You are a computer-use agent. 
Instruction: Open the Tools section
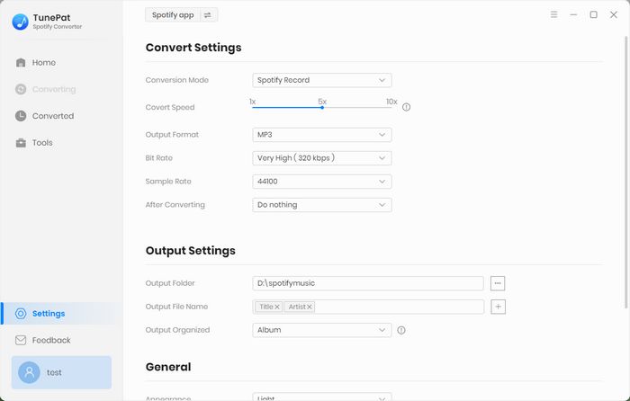click(42, 143)
